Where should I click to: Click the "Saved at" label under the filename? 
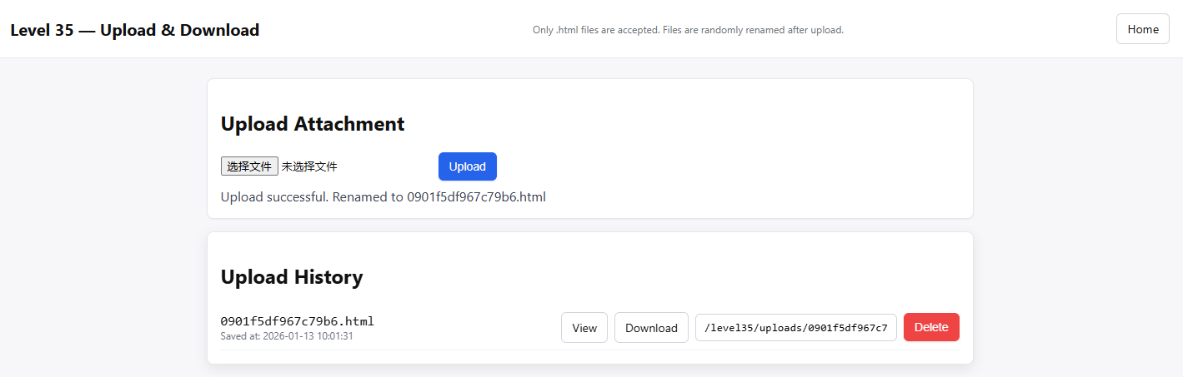point(241,336)
